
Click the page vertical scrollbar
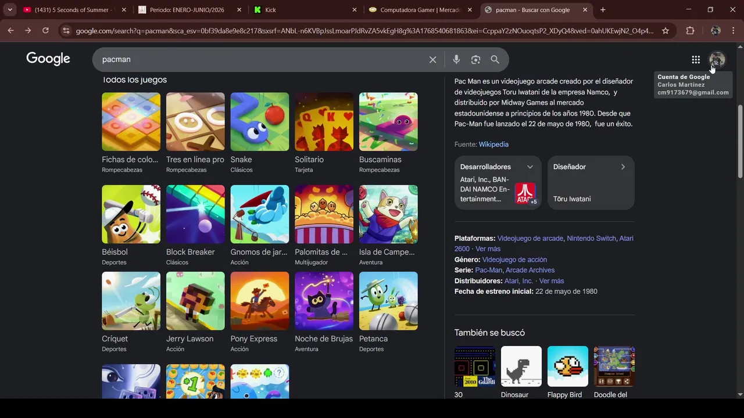coord(740,142)
